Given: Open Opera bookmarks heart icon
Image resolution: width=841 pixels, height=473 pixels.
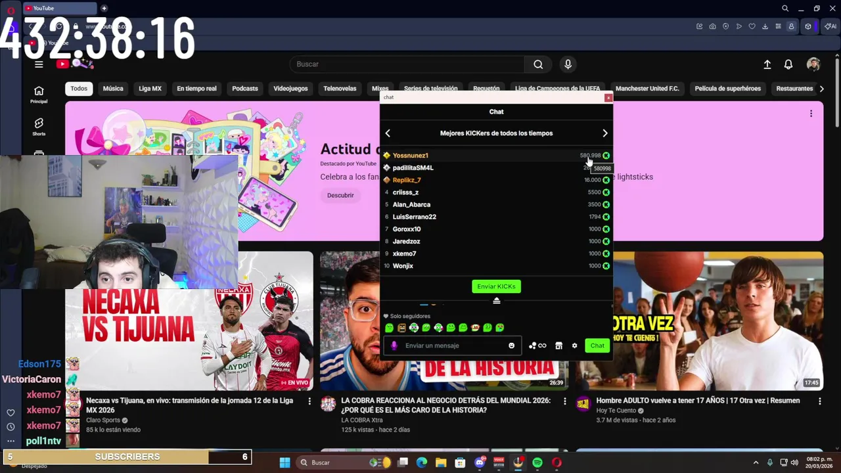Looking at the screenshot, I should 752,26.
